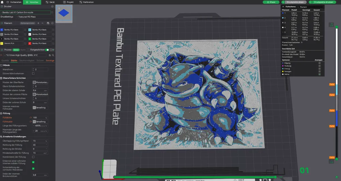Search process settings with the magnifier icon

pyautogui.click(x=53, y=55)
